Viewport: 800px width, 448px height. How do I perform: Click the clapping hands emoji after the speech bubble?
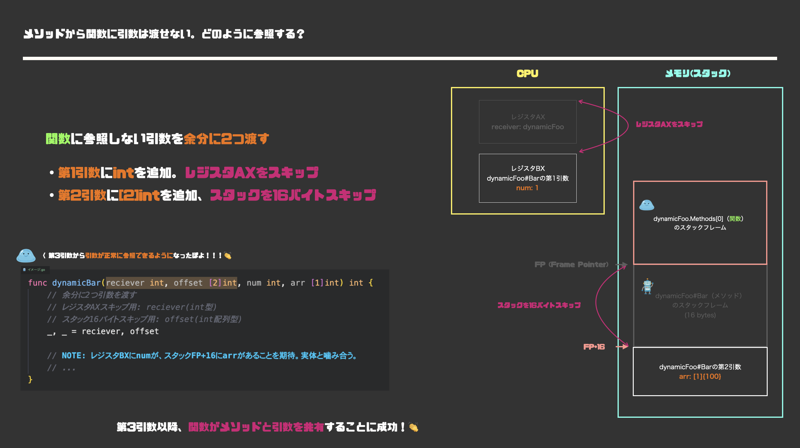pos(228,256)
